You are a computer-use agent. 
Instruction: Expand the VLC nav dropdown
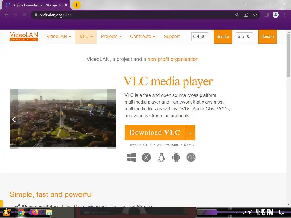86,37
